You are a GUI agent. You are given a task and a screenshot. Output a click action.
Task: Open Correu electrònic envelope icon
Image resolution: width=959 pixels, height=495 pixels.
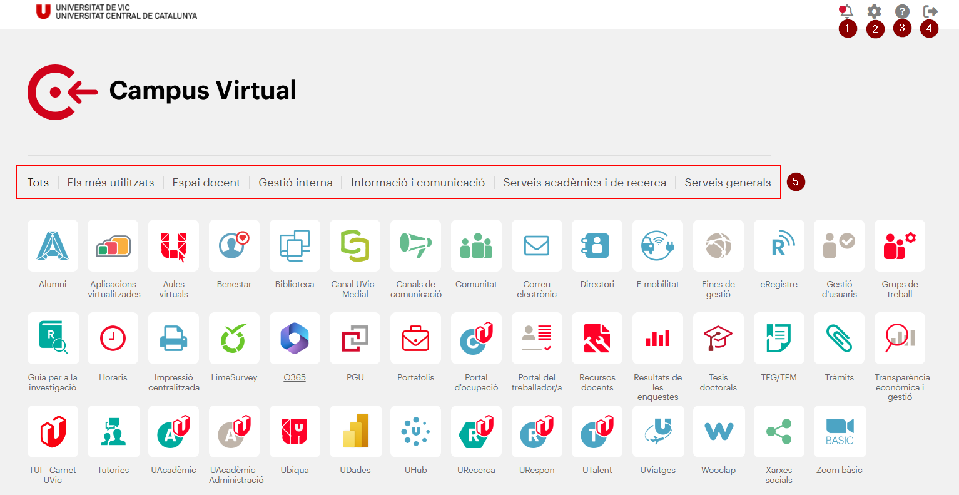[537, 245]
